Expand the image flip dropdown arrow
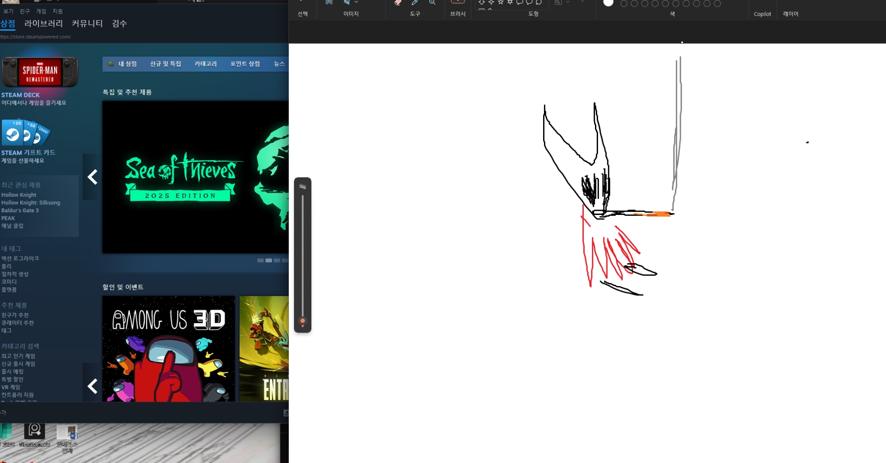Viewport: 886px width, 463px height. (x=356, y=3)
